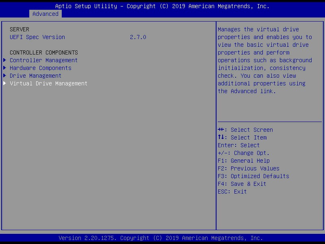Select the Advanced tab

(x=45, y=14)
